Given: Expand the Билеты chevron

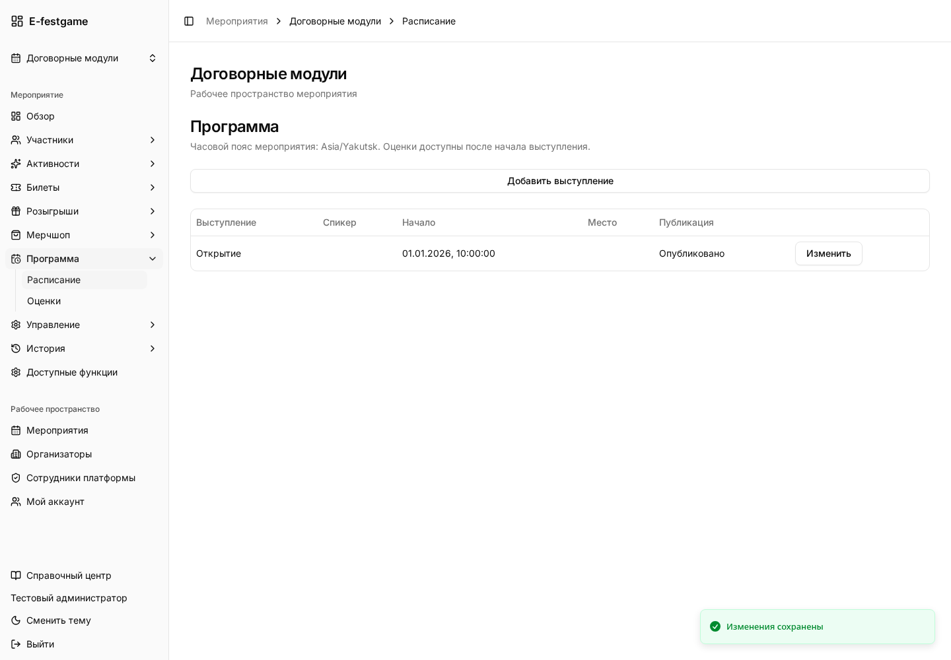Looking at the screenshot, I should (153, 187).
